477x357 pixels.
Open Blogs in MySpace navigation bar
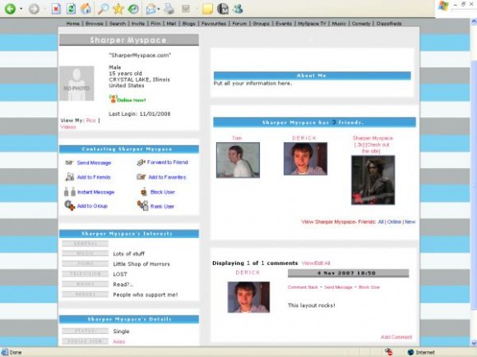pyautogui.click(x=188, y=23)
